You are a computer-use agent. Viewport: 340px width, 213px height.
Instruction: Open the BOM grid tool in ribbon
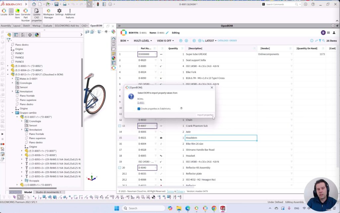(x=11, y=12)
